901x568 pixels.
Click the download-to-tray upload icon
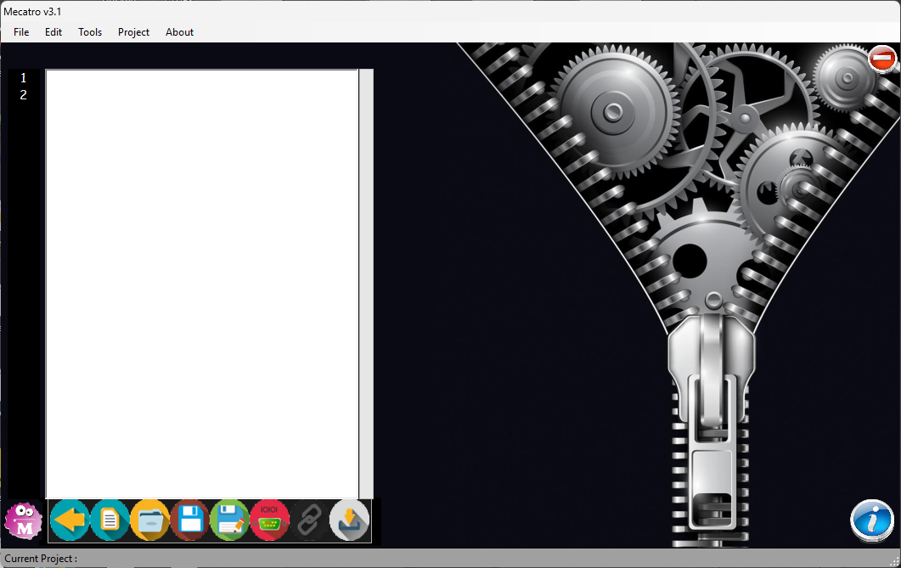[350, 520]
